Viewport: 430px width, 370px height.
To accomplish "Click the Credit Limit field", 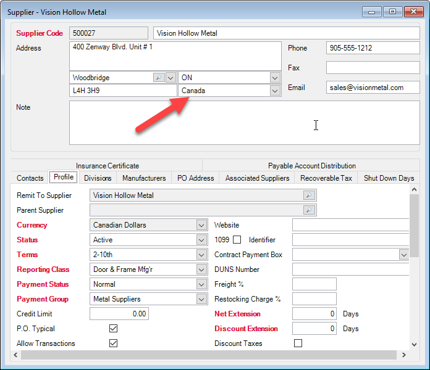I will pos(119,314).
